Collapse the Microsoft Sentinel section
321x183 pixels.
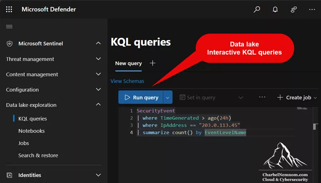tap(98, 43)
